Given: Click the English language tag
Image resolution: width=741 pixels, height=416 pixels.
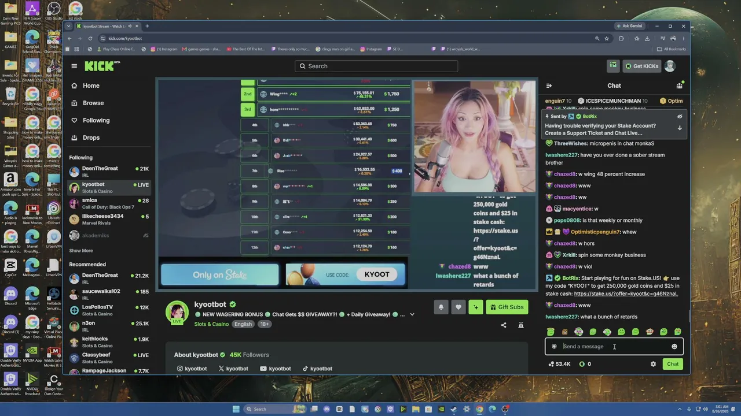Looking at the screenshot, I should (x=243, y=324).
